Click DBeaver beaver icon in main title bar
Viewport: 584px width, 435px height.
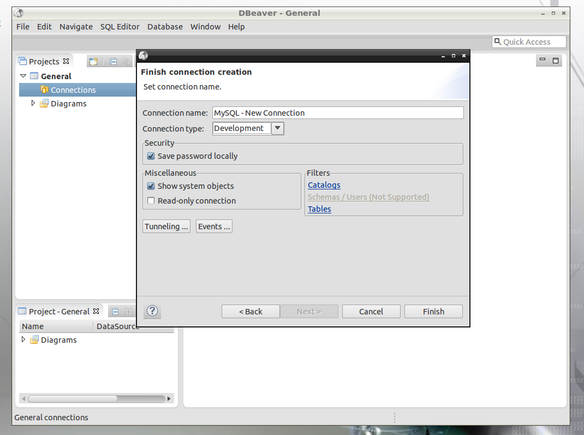click(19, 13)
